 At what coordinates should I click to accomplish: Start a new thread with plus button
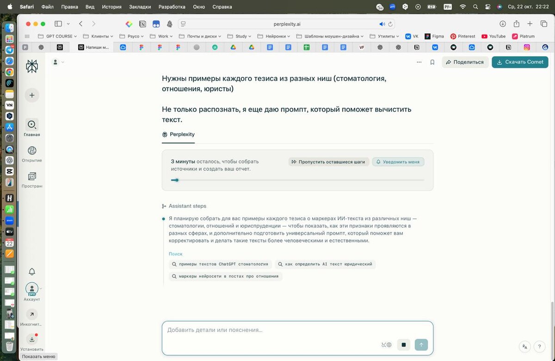pyautogui.click(x=32, y=95)
